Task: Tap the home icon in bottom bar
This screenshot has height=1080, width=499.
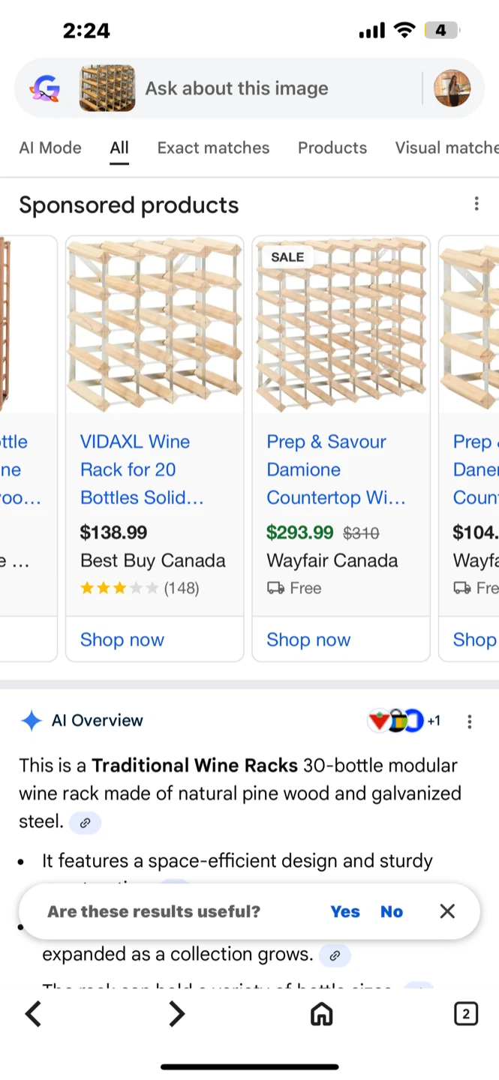Action: coord(321,1014)
